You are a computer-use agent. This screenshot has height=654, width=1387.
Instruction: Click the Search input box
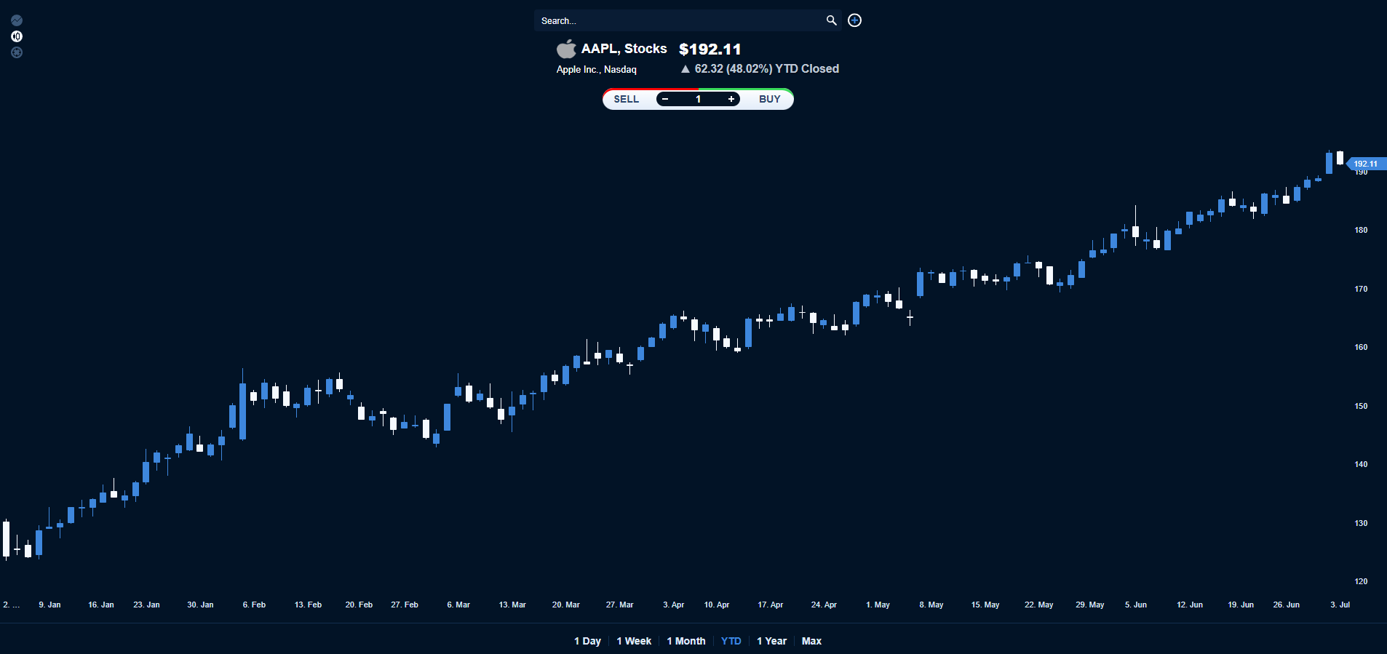pos(677,20)
